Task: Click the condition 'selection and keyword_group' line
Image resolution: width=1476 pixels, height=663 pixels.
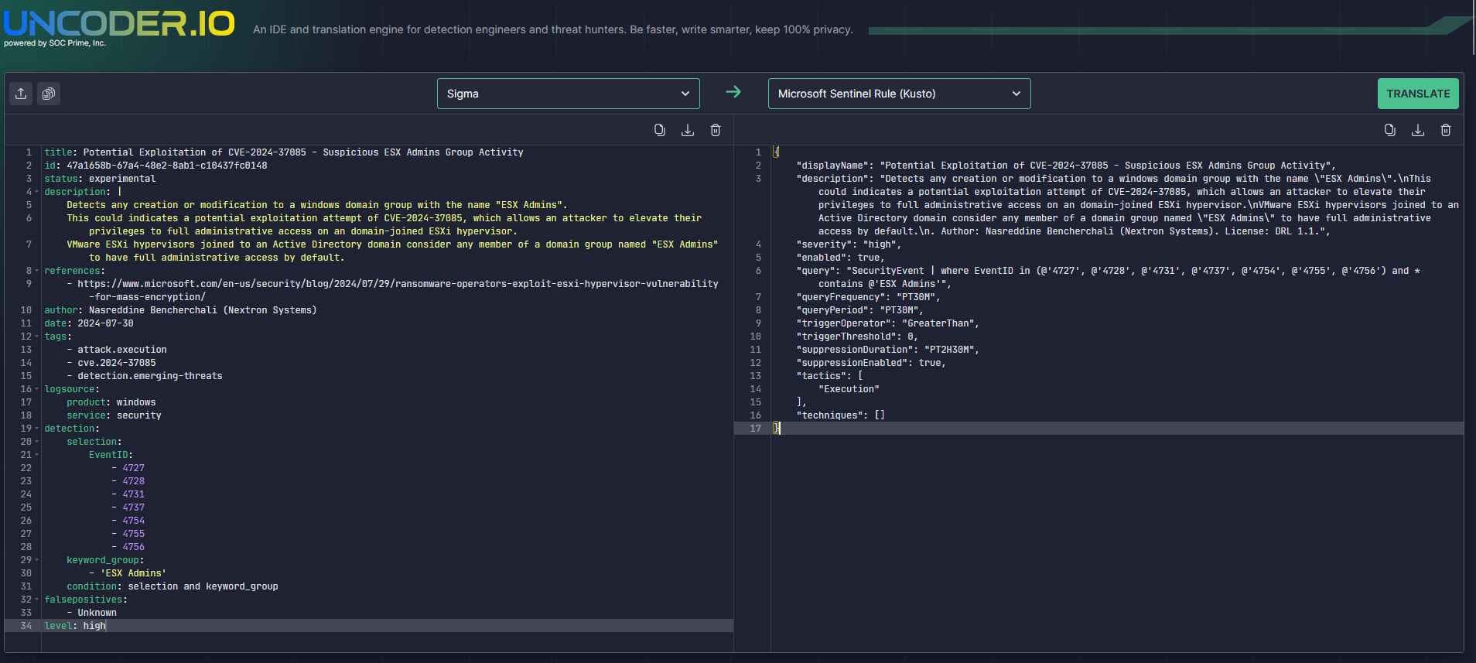Action: point(173,586)
